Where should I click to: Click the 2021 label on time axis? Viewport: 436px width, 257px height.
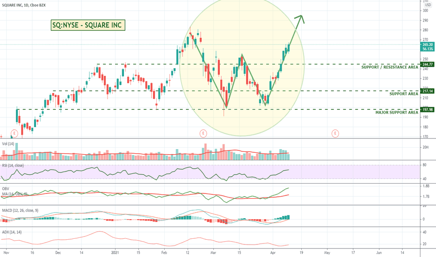tap(115, 252)
